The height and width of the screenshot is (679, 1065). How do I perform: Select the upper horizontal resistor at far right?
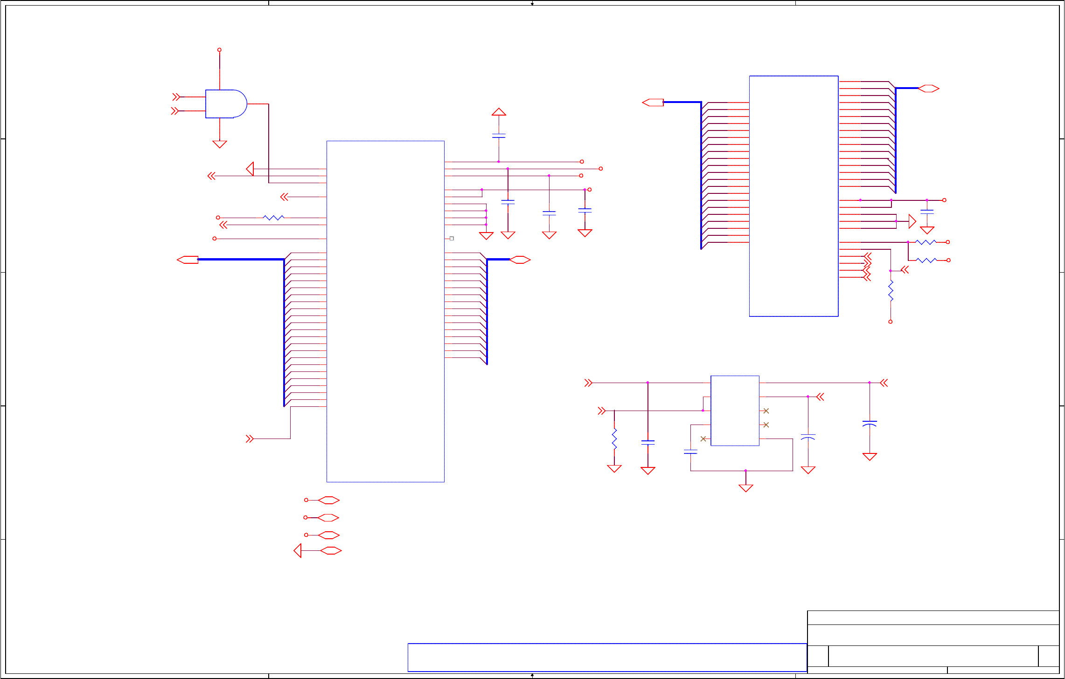click(926, 242)
